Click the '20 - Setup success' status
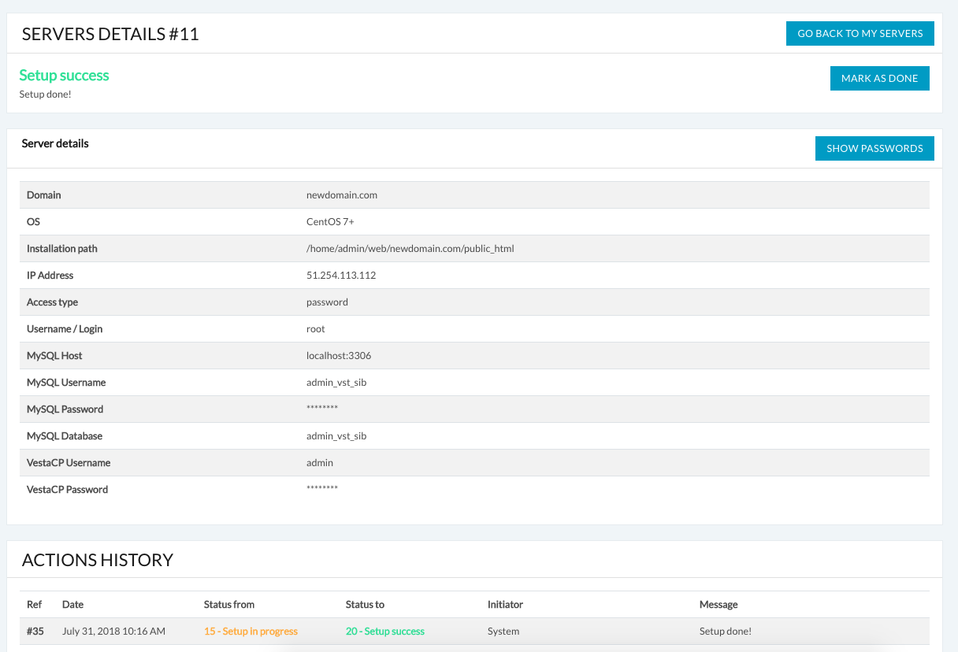 (x=384, y=632)
